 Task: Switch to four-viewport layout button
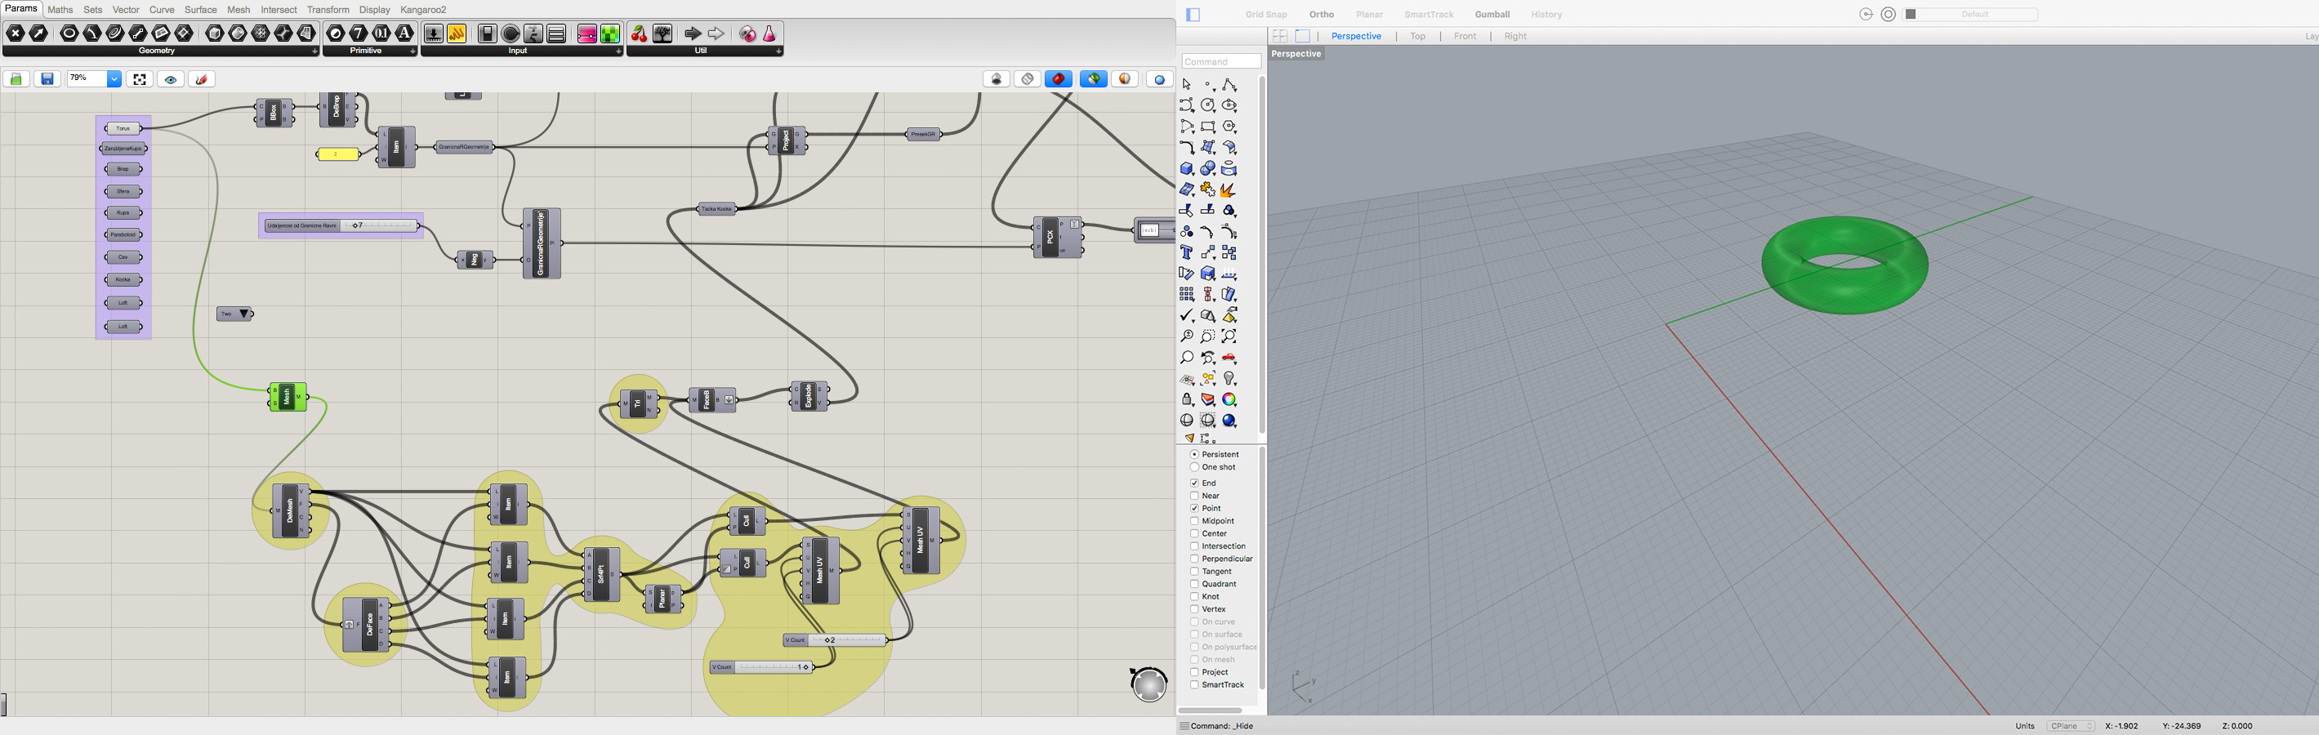[1280, 36]
